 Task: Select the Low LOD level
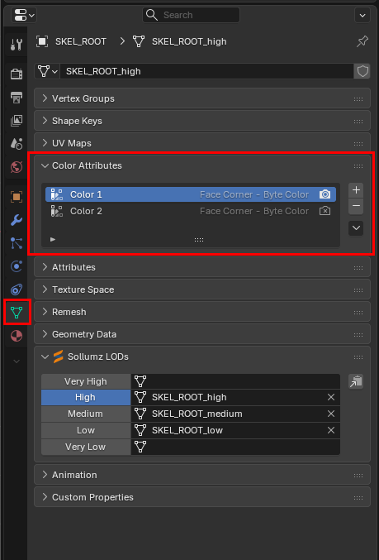[x=86, y=430]
